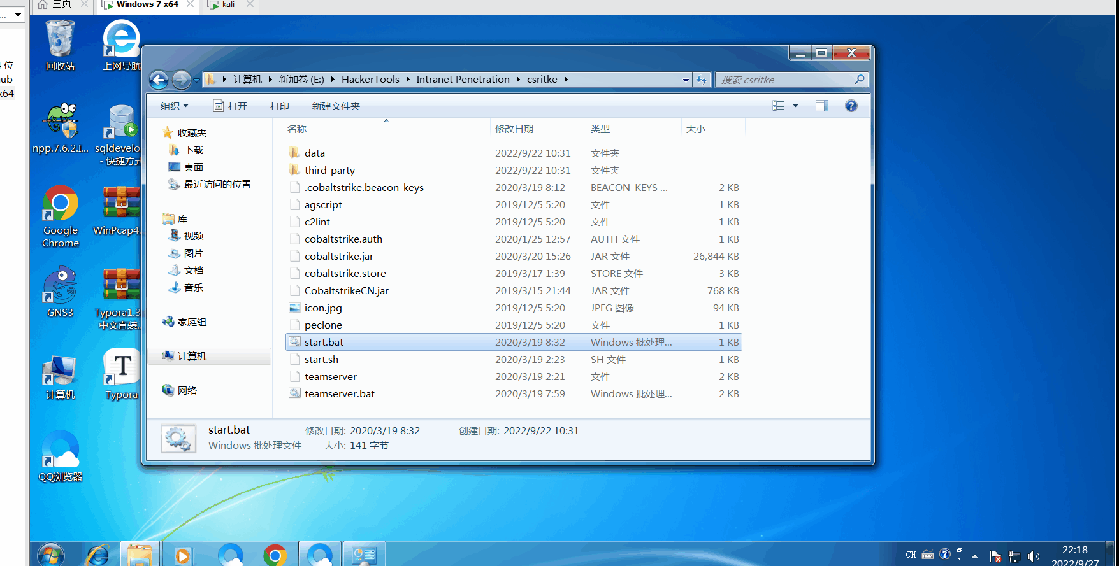This screenshot has height=566, width=1119.
Task: Navigate to Intranet Penetration breadcrumb
Action: (463, 80)
